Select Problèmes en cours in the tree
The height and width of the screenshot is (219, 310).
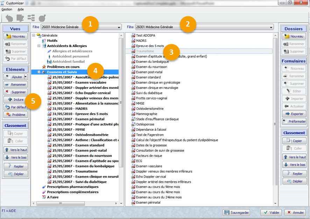coord(63,67)
